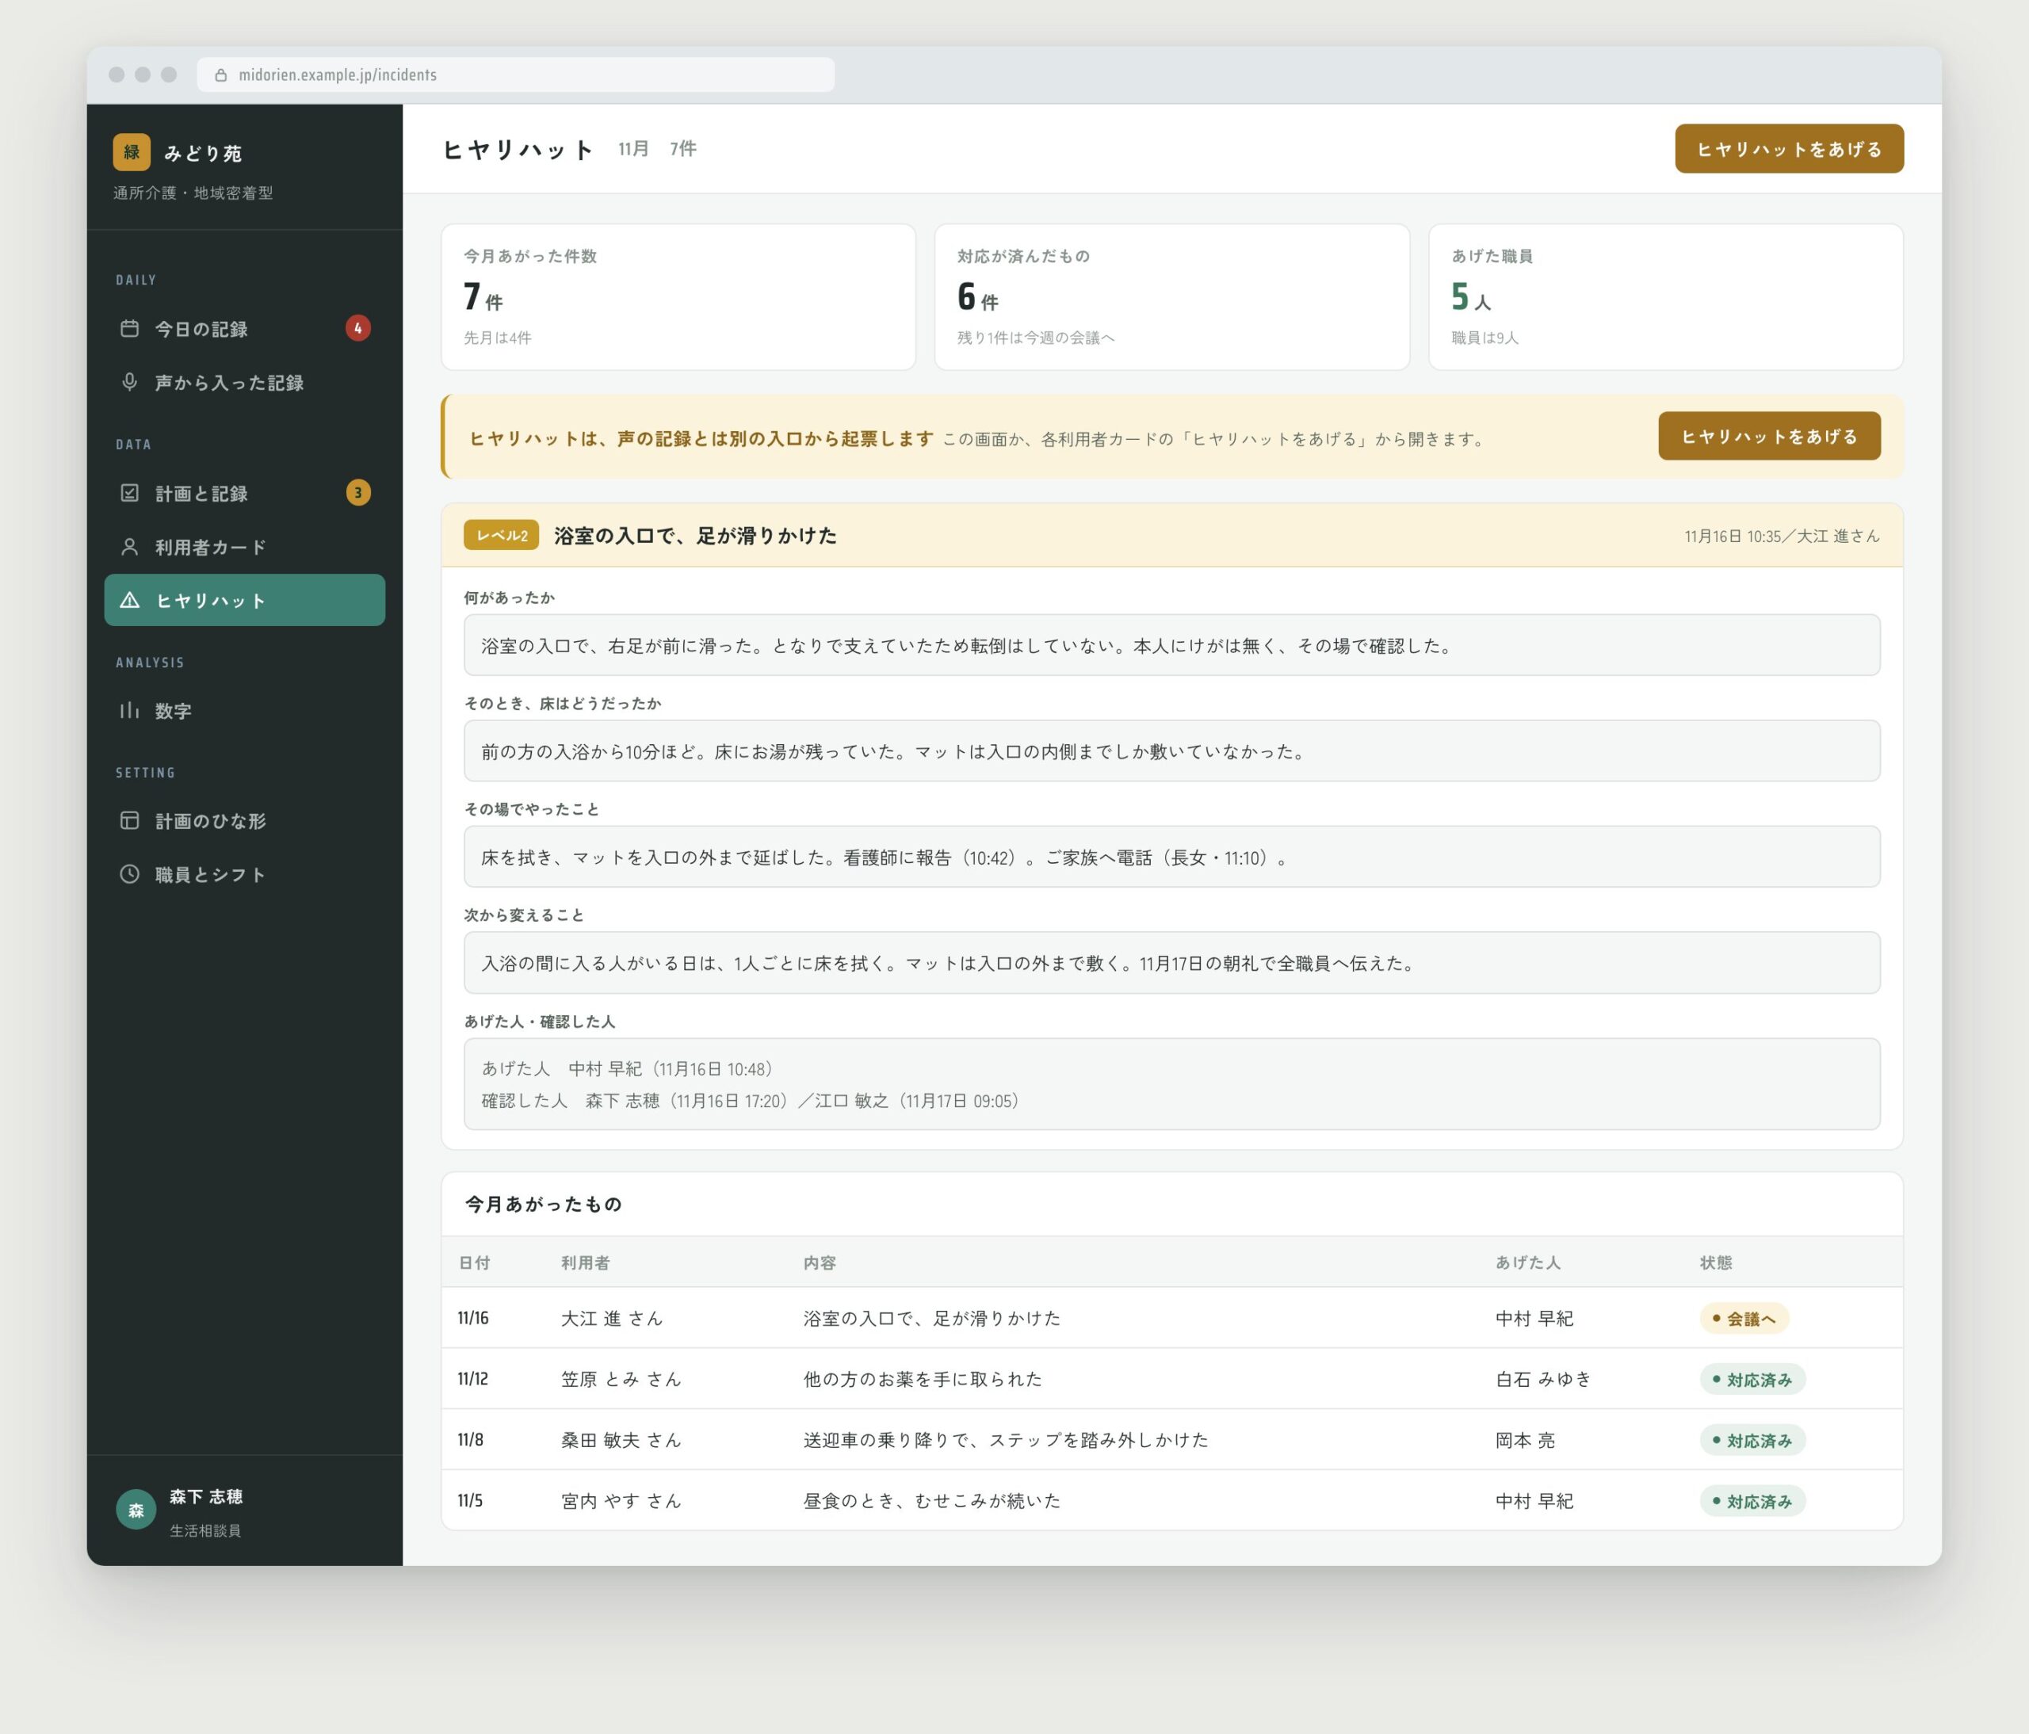Image resolution: width=2029 pixels, height=1734 pixels.
Task: Click the そのとき、床はどうだったか field
Action: pyautogui.click(x=1171, y=751)
